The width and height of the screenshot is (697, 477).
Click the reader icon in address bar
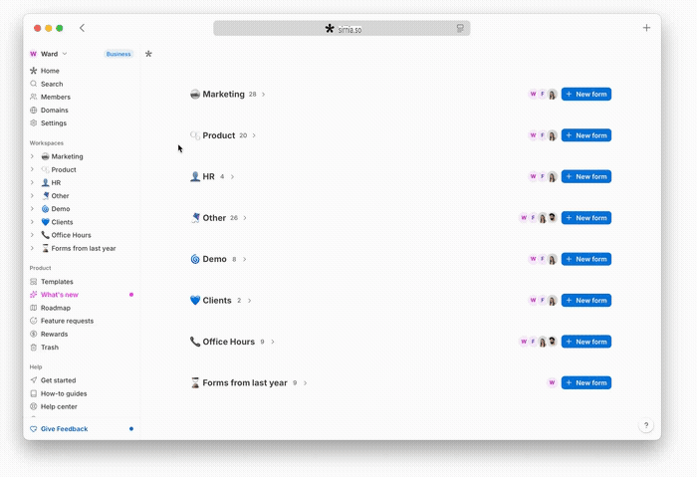tap(460, 29)
